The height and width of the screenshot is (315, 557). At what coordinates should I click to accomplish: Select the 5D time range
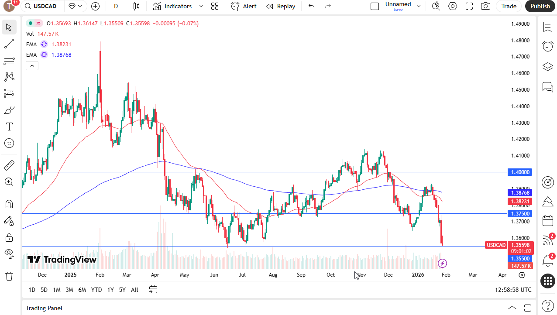tap(44, 290)
